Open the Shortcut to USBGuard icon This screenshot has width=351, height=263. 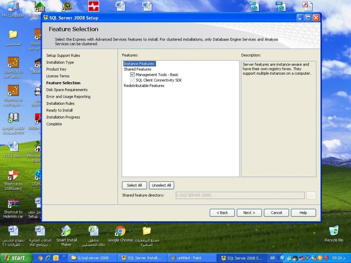13,180
